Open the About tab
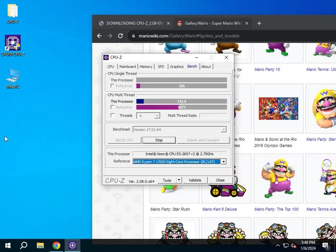336x252 pixels. coord(206,67)
